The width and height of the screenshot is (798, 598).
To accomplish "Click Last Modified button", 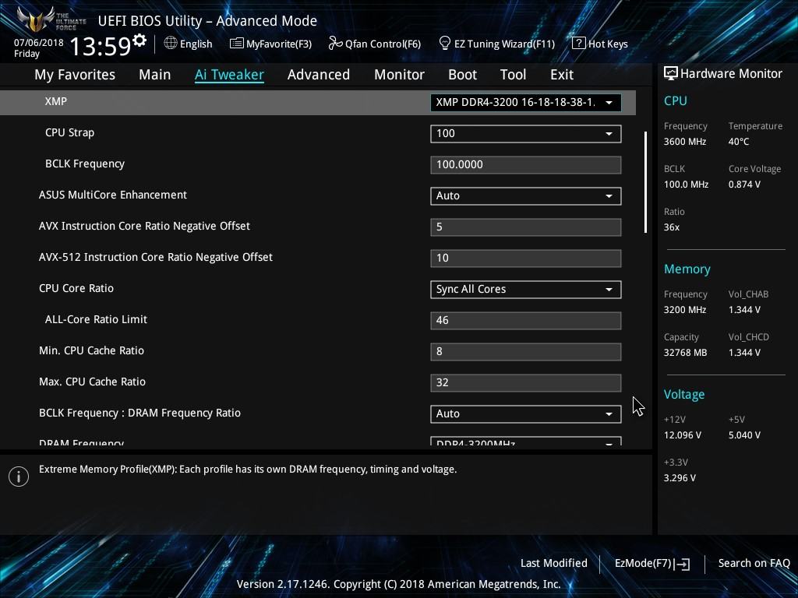I will tap(554, 563).
